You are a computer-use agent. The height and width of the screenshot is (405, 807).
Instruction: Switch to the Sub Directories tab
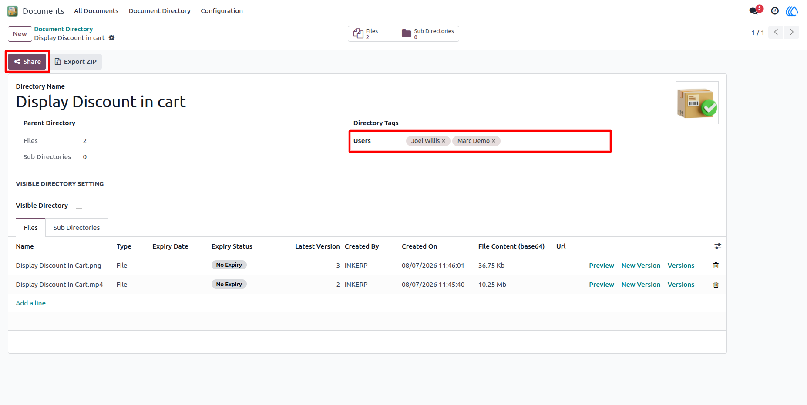tap(77, 228)
